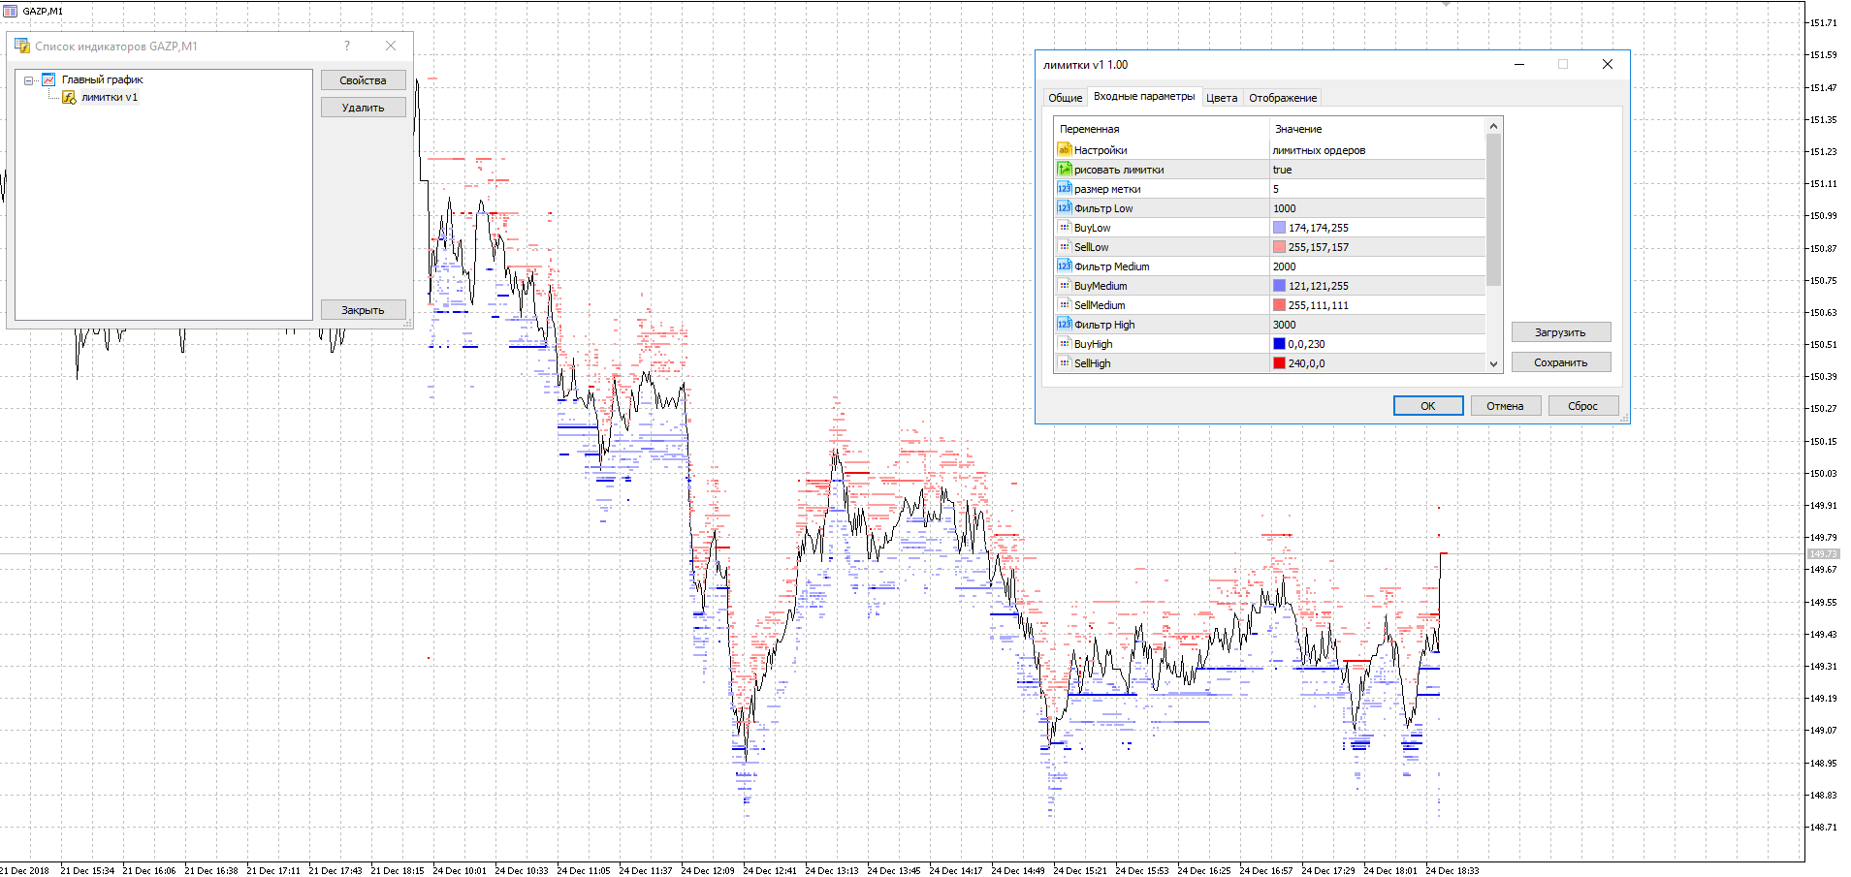The width and height of the screenshot is (1851, 877).
Task: Select the BuyLow color swatch 174,174,255
Action: tap(1279, 228)
